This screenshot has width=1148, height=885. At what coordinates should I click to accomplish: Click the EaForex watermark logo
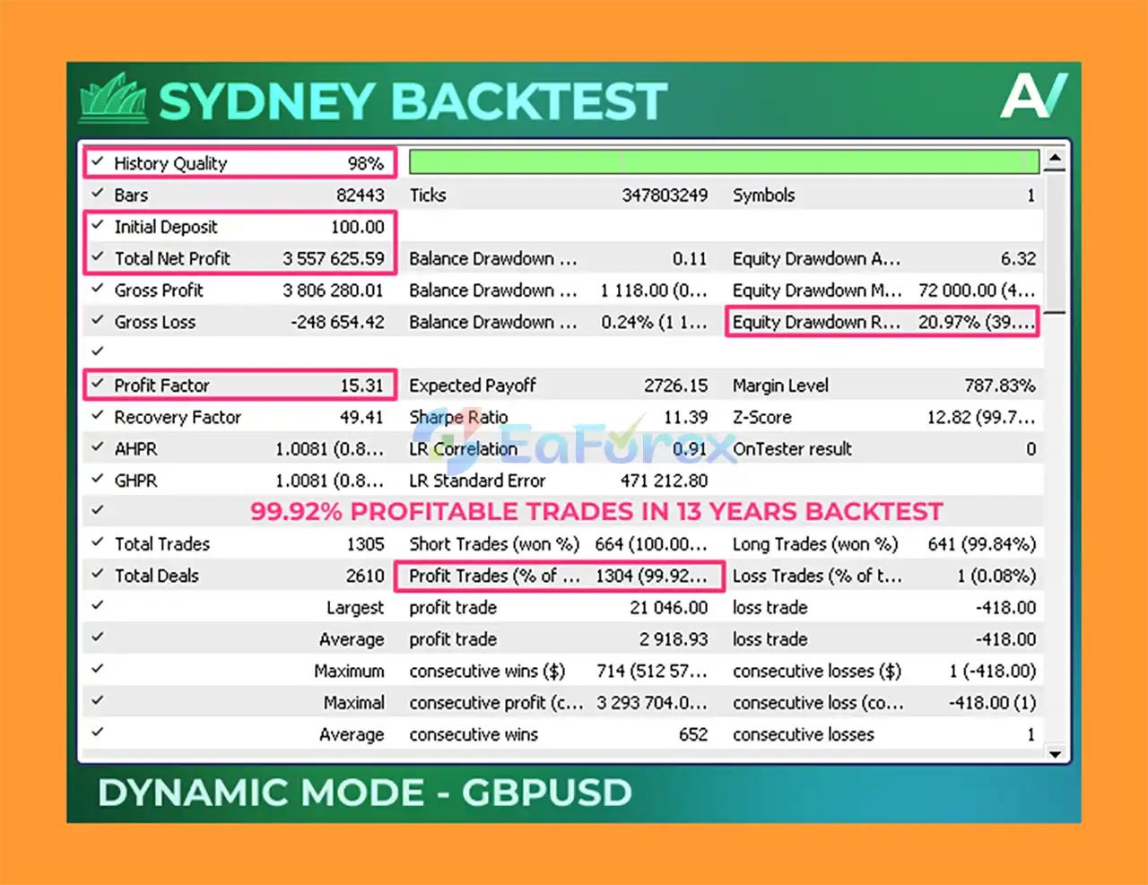click(x=574, y=442)
